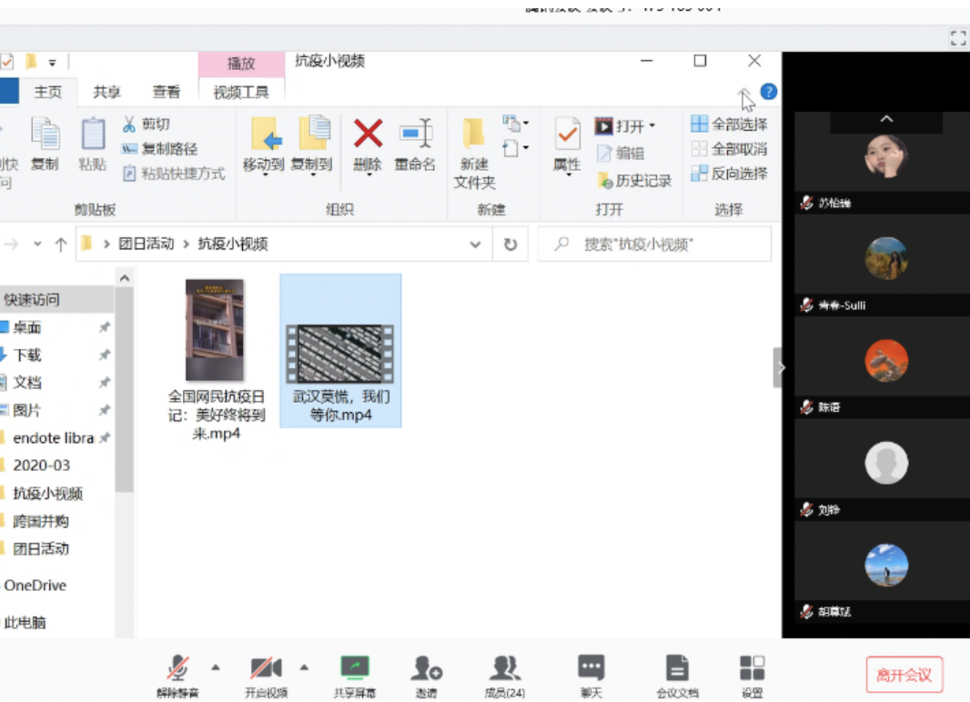Open meeting Settings icon
Image resolution: width=970 pixels, height=702 pixels.
point(752,669)
